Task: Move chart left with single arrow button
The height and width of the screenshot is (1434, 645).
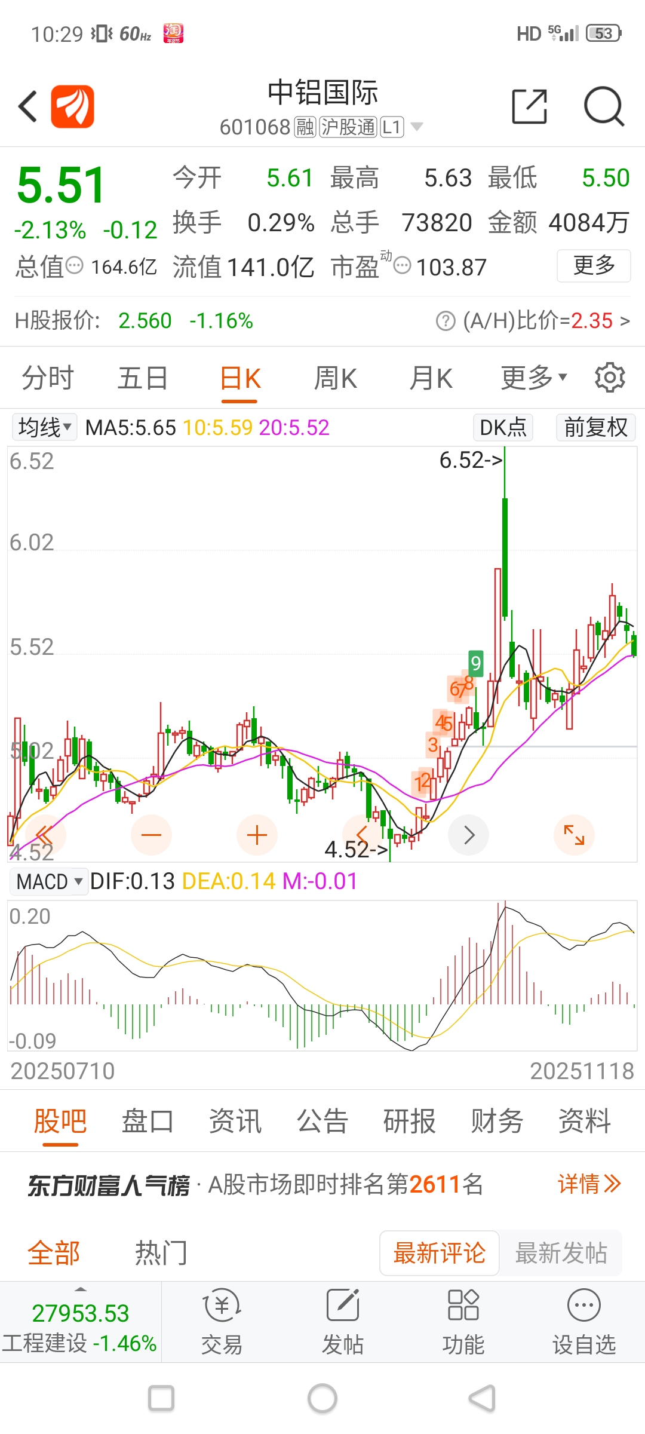Action: [x=363, y=835]
